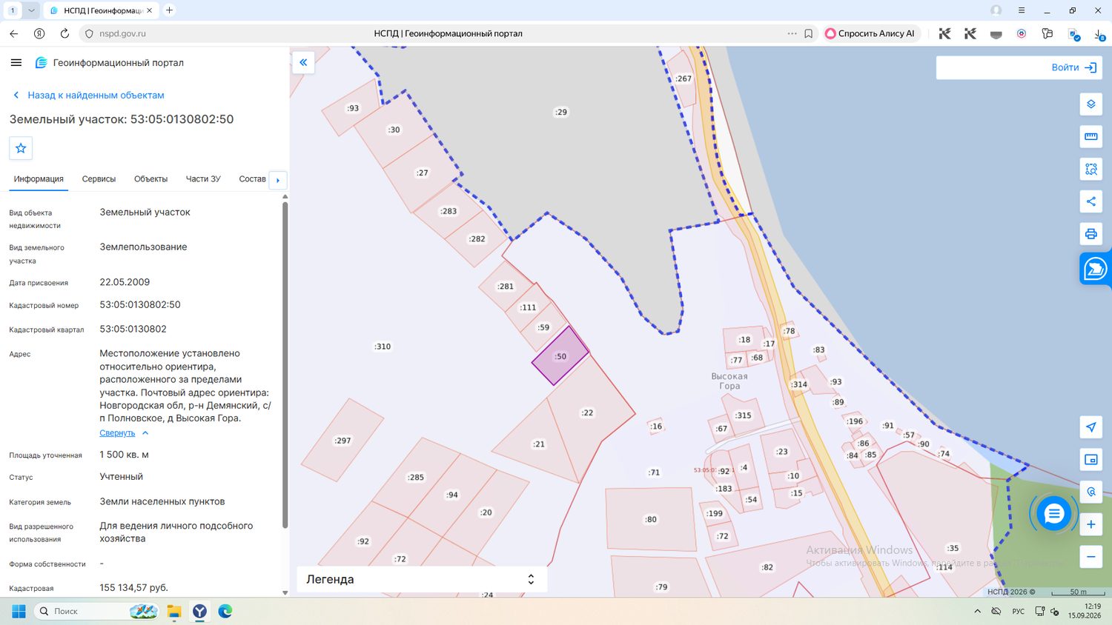Screen dimensions: 1112x625
Task: Open the Объекты tab
Action: click(x=150, y=179)
